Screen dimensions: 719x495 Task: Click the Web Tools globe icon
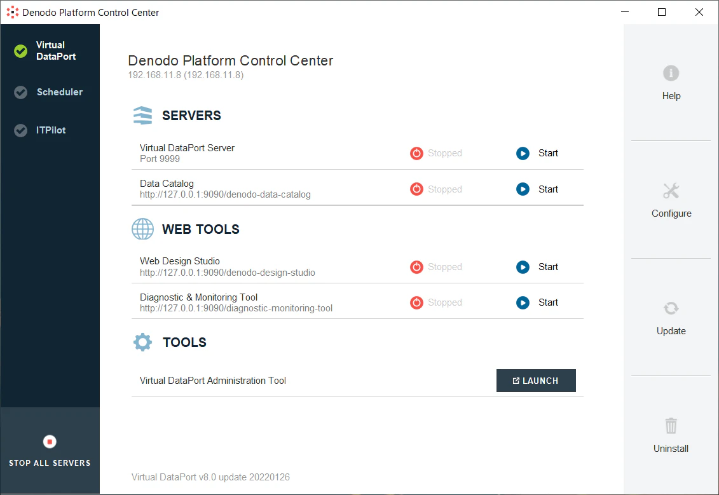(x=142, y=229)
